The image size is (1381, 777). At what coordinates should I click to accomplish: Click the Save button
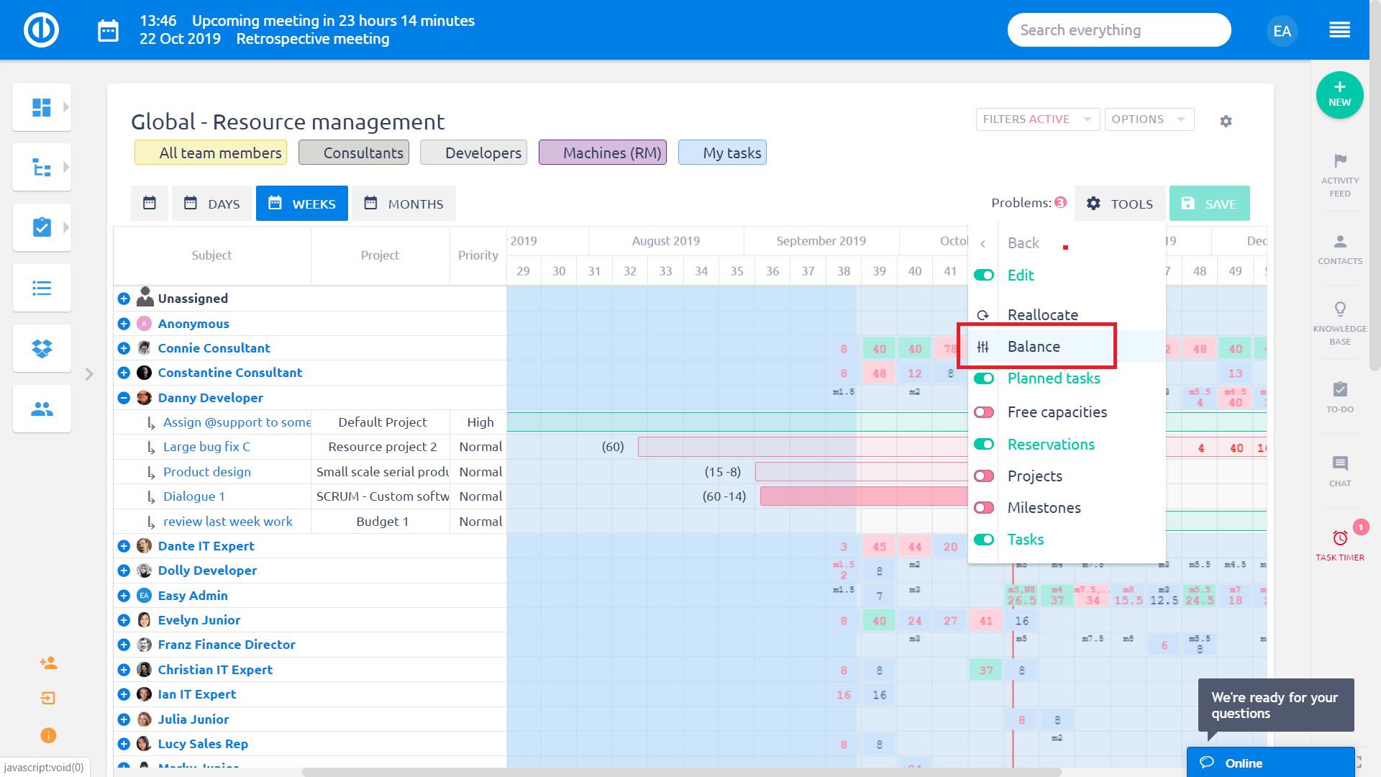point(1209,204)
